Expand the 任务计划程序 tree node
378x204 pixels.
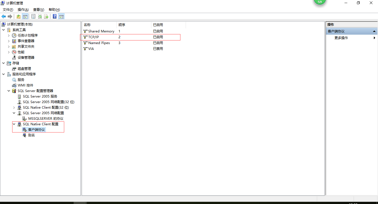(x=9, y=35)
